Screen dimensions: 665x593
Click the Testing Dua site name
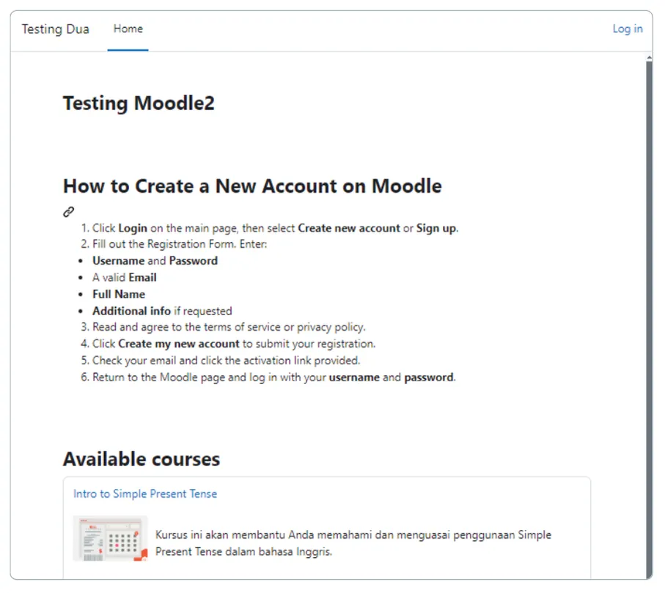[55, 29]
